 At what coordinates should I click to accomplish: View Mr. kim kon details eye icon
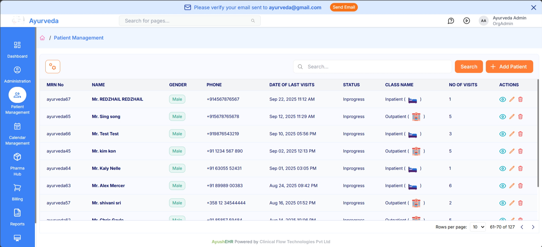pos(502,151)
